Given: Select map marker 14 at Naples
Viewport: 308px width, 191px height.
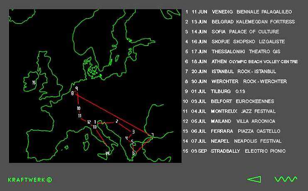Looking at the screenshot, I should pyautogui.click(x=108, y=153).
